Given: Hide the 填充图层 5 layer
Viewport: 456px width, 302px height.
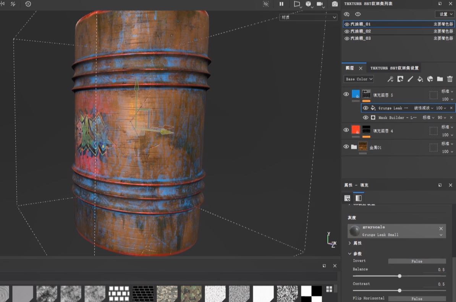Looking at the screenshot, I should tap(346, 94).
